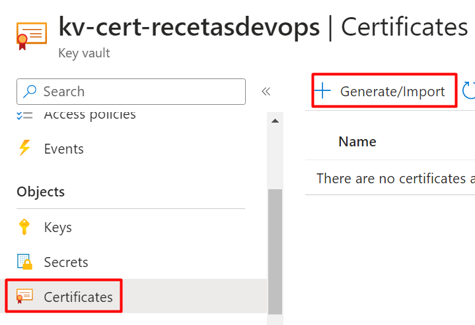Click the sidebar scrollbar thumb
This screenshot has width=475, height=325.
pos(275,252)
